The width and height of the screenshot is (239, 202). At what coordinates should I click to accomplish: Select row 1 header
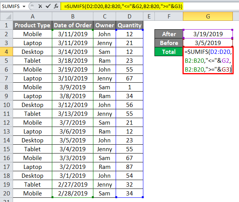[x=7, y=25]
